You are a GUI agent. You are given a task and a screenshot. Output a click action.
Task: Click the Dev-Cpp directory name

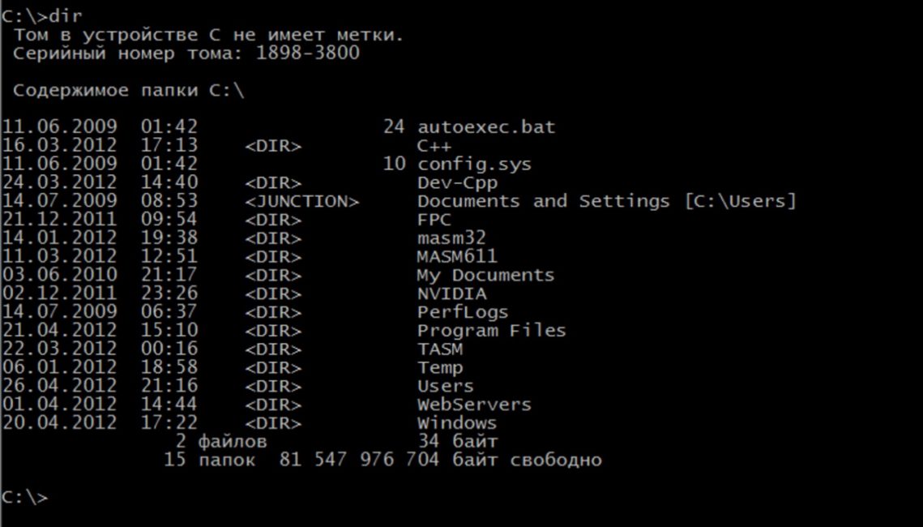click(x=457, y=182)
